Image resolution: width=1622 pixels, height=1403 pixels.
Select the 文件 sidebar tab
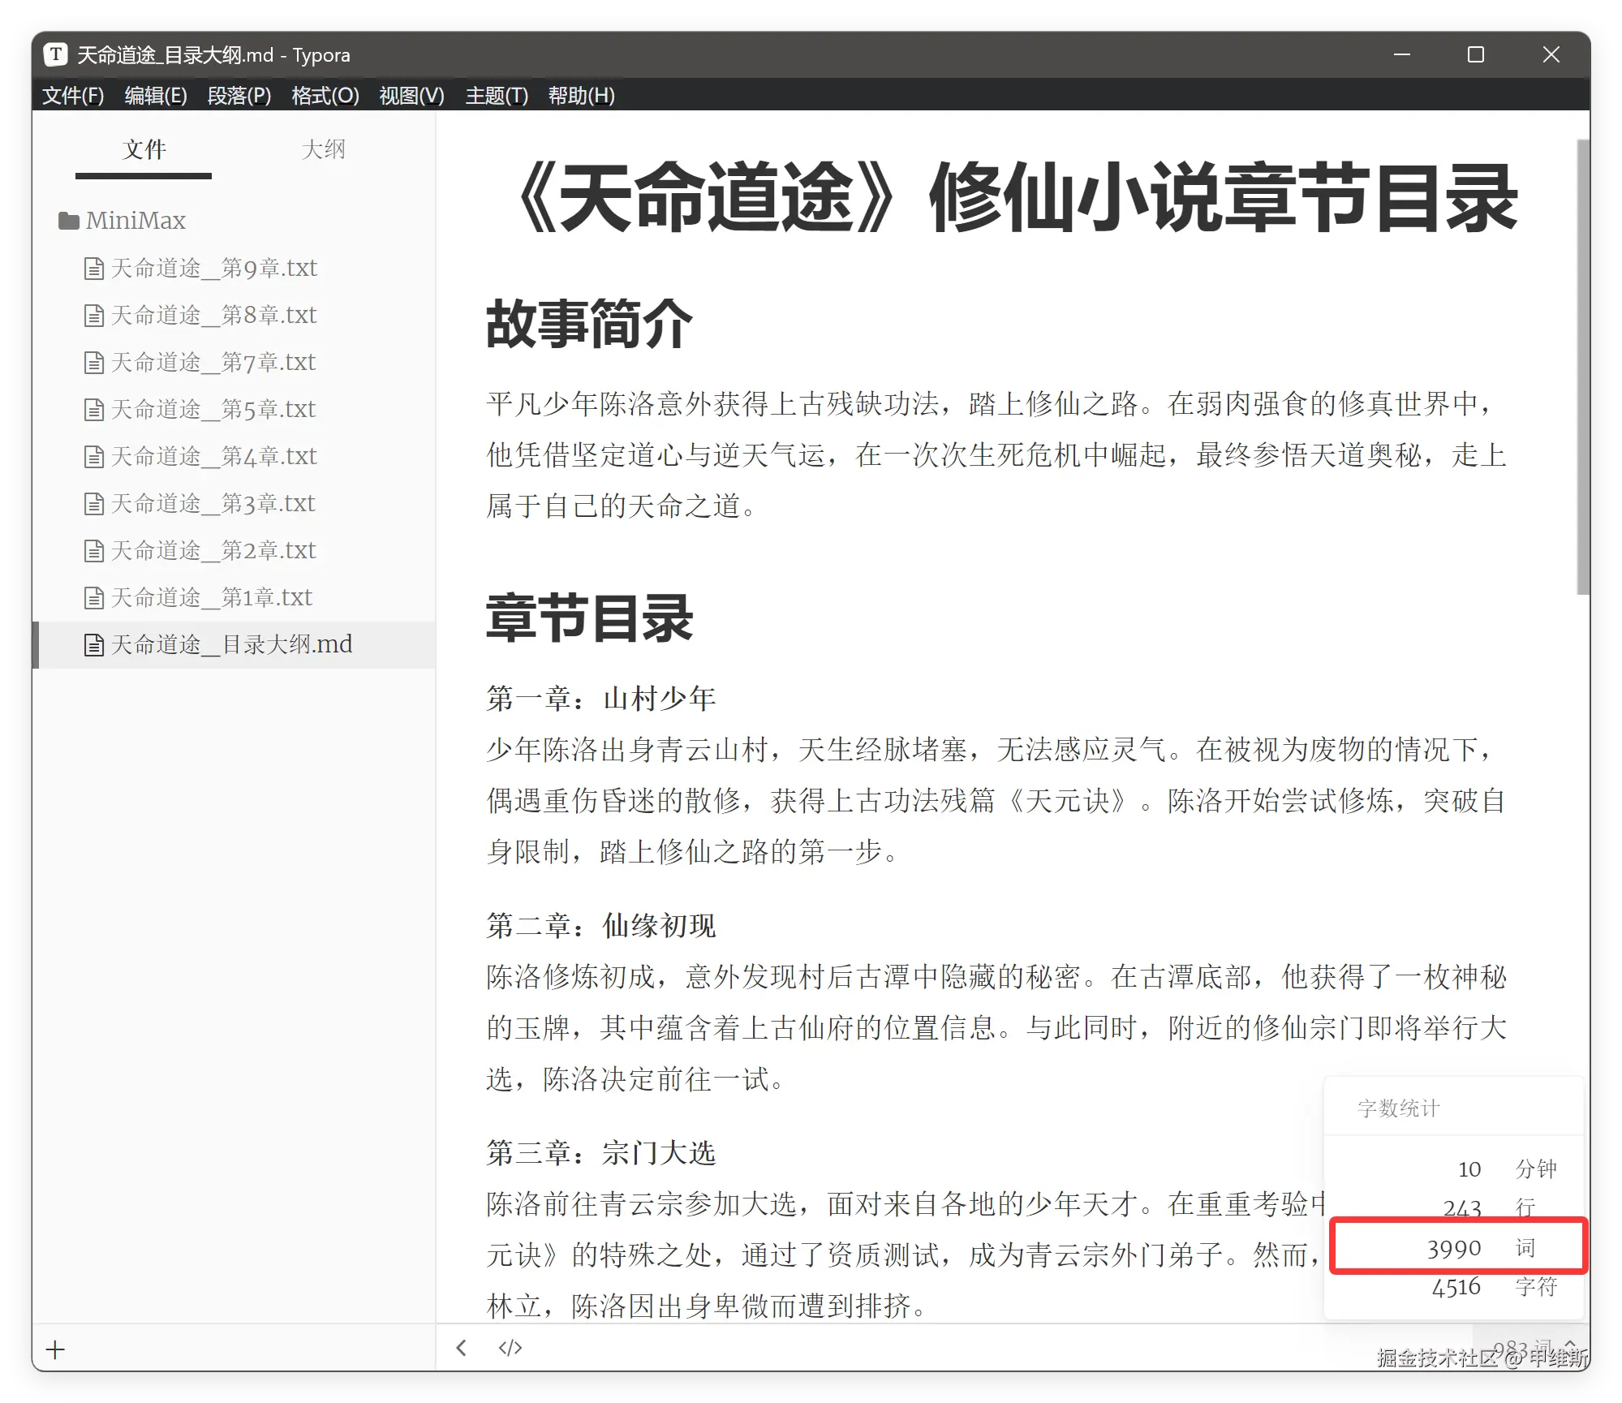(x=144, y=149)
